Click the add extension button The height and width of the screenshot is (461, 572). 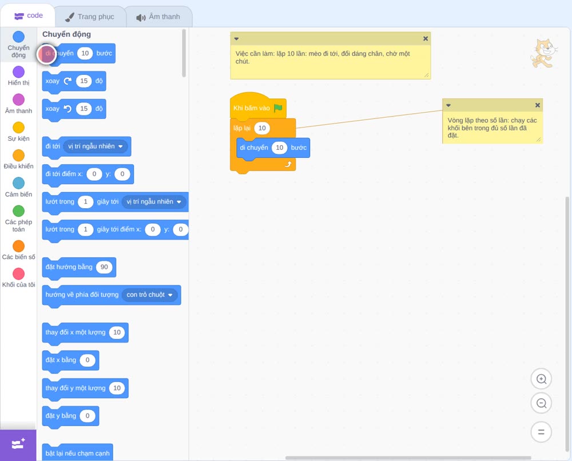[18, 444]
